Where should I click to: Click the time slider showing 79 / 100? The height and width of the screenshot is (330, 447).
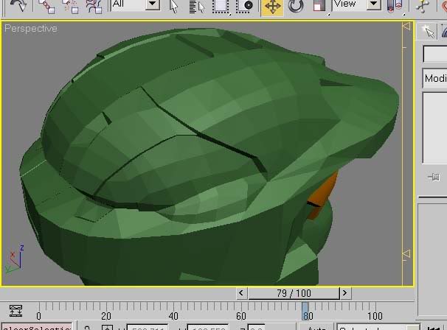pyautogui.click(x=294, y=293)
